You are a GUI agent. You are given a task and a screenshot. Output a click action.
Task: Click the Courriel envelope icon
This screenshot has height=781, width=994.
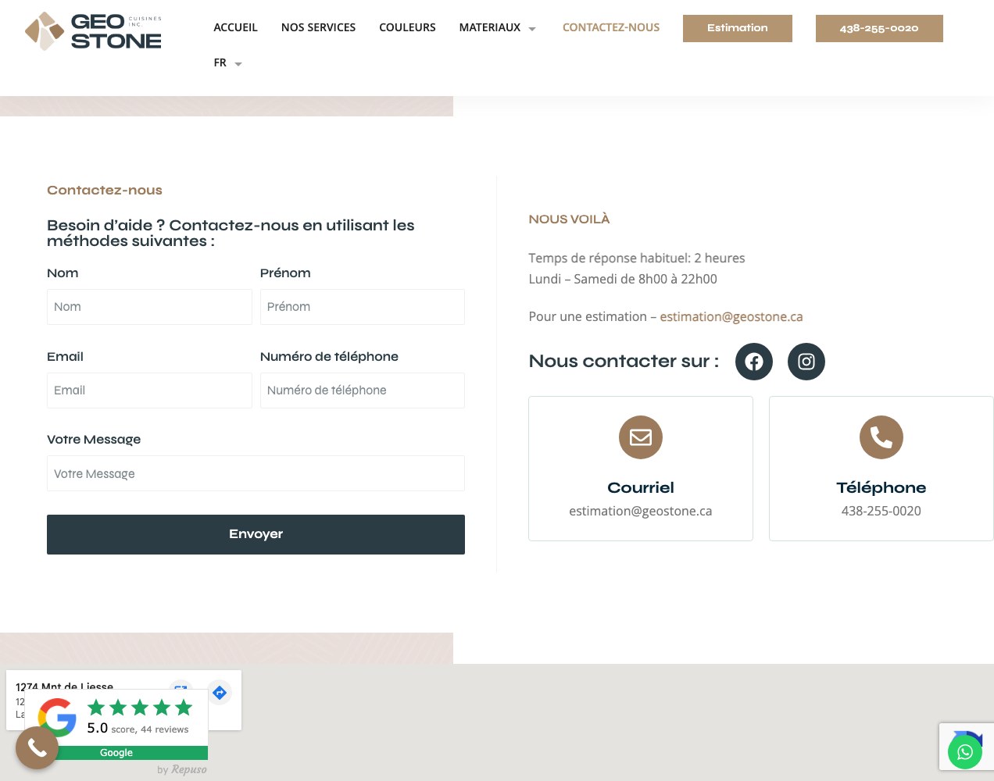641,437
